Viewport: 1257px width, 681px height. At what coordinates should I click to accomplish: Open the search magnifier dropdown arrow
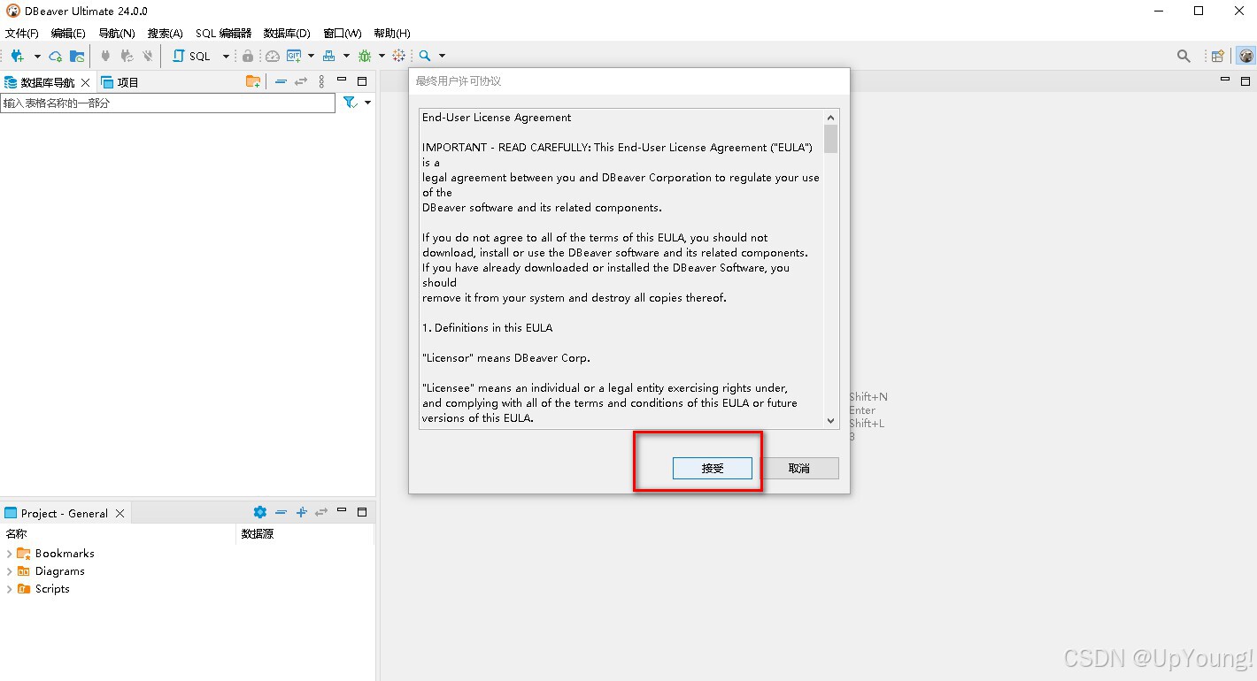pyautogui.click(x=442, y=56)
